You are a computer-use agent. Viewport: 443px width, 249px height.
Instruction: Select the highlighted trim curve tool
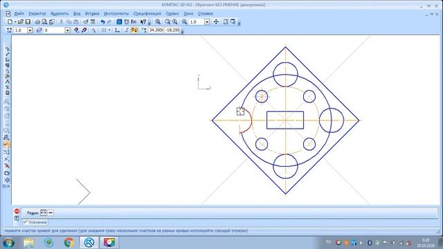pos(7,145)
